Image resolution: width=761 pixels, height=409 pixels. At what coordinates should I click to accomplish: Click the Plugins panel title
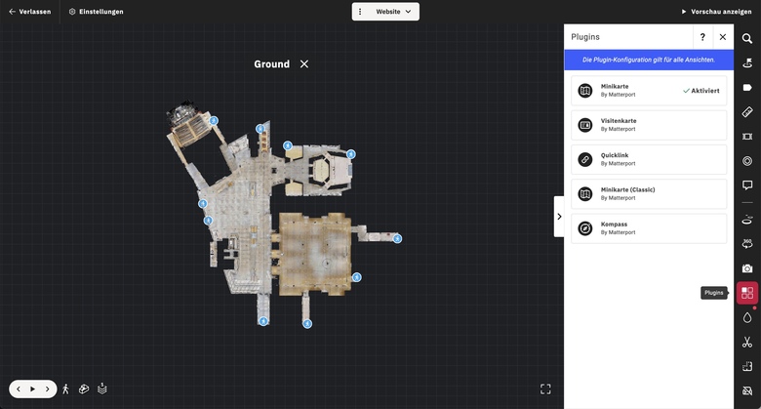click(585, 37)
